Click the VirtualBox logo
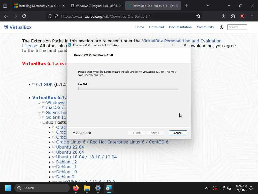The image size is (258, 194). tap(18, 27)
